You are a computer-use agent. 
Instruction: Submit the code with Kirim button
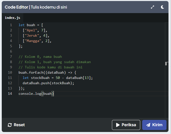(154, 125)
